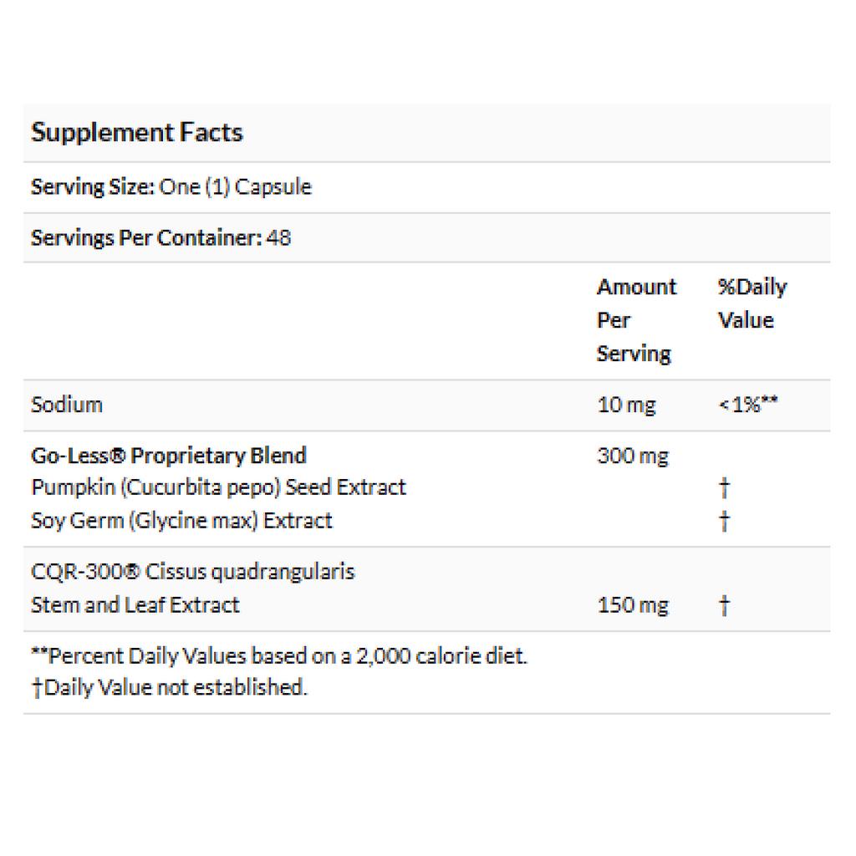856x856 pixels.
Task: Click dagger symbol beside Soy Germ Extract
Action: pos(724,521)
